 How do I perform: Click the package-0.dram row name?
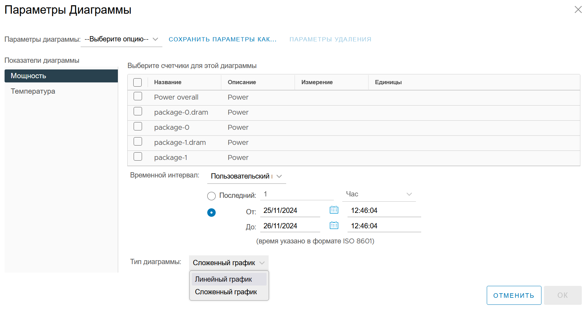(181, 112)
